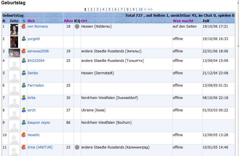Open катенок2006's photo thumbnail

tap(14, 53)
